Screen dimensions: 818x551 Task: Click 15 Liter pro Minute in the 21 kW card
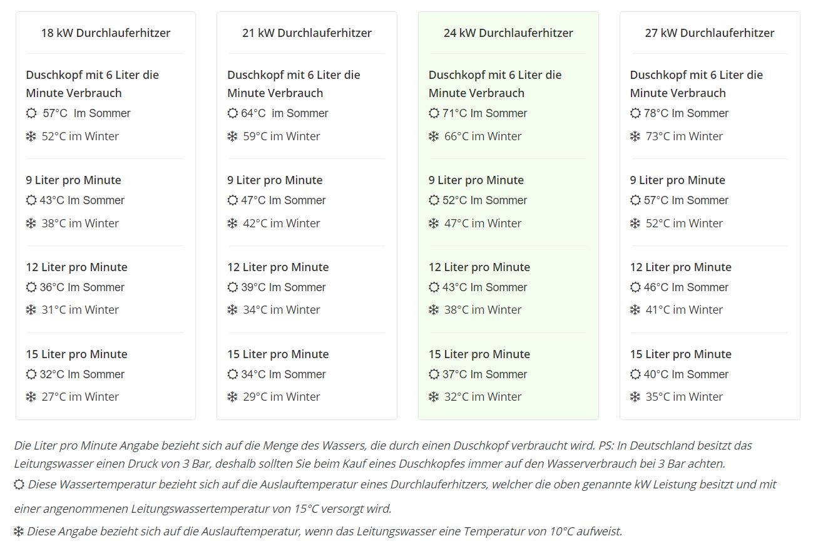pos(278,354)
